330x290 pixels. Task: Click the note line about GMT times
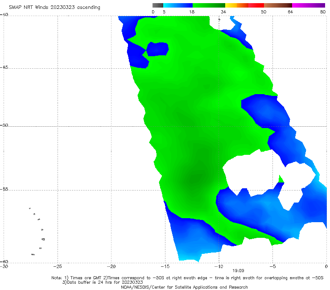click(x=187, y=278)
